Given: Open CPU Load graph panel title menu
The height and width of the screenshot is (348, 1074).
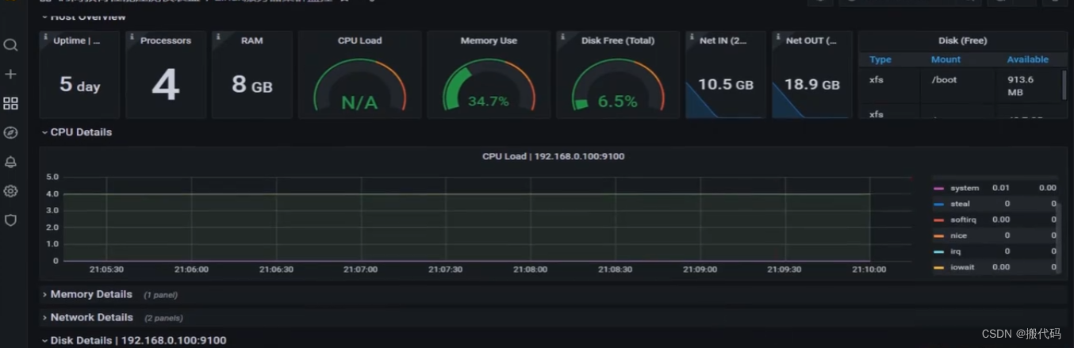Looking at the screenshot, I should coord(554,156).
